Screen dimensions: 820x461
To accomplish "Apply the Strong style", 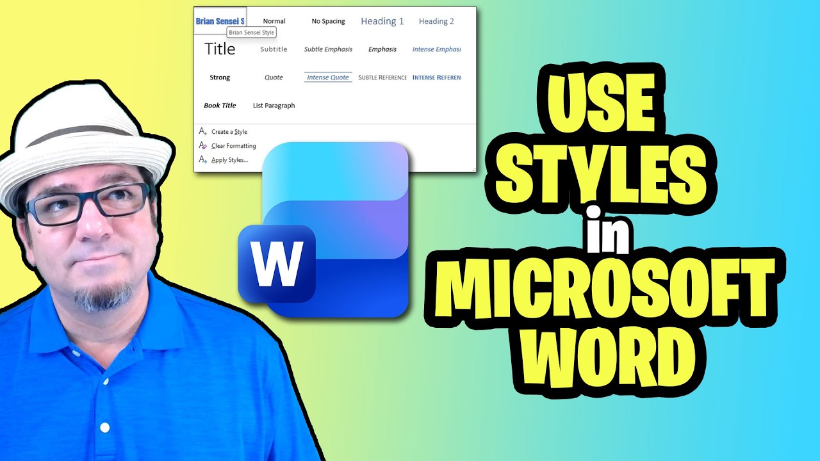I will tap(220, 77).
